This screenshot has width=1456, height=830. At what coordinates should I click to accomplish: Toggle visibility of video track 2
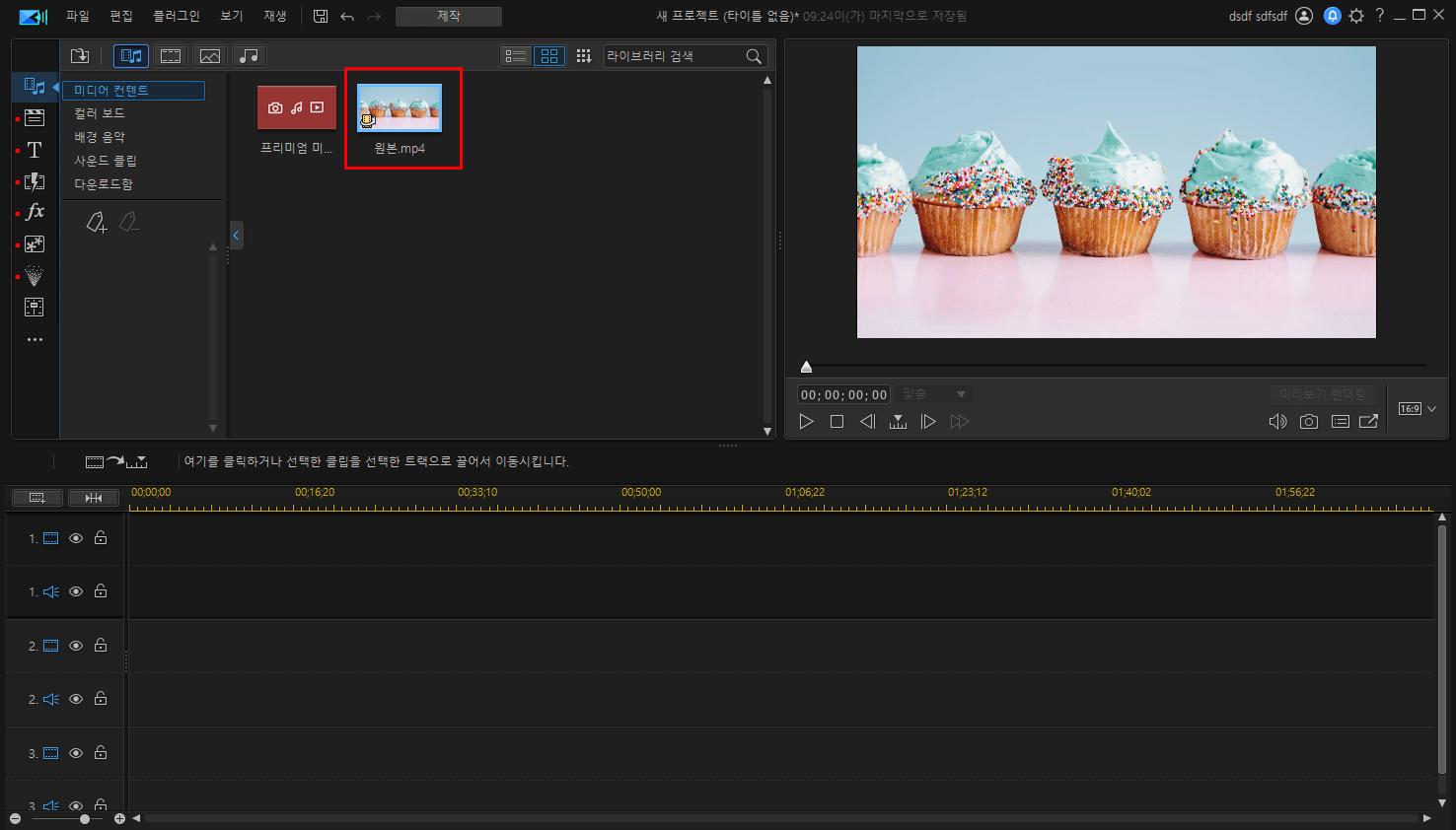tap(76, 646)
